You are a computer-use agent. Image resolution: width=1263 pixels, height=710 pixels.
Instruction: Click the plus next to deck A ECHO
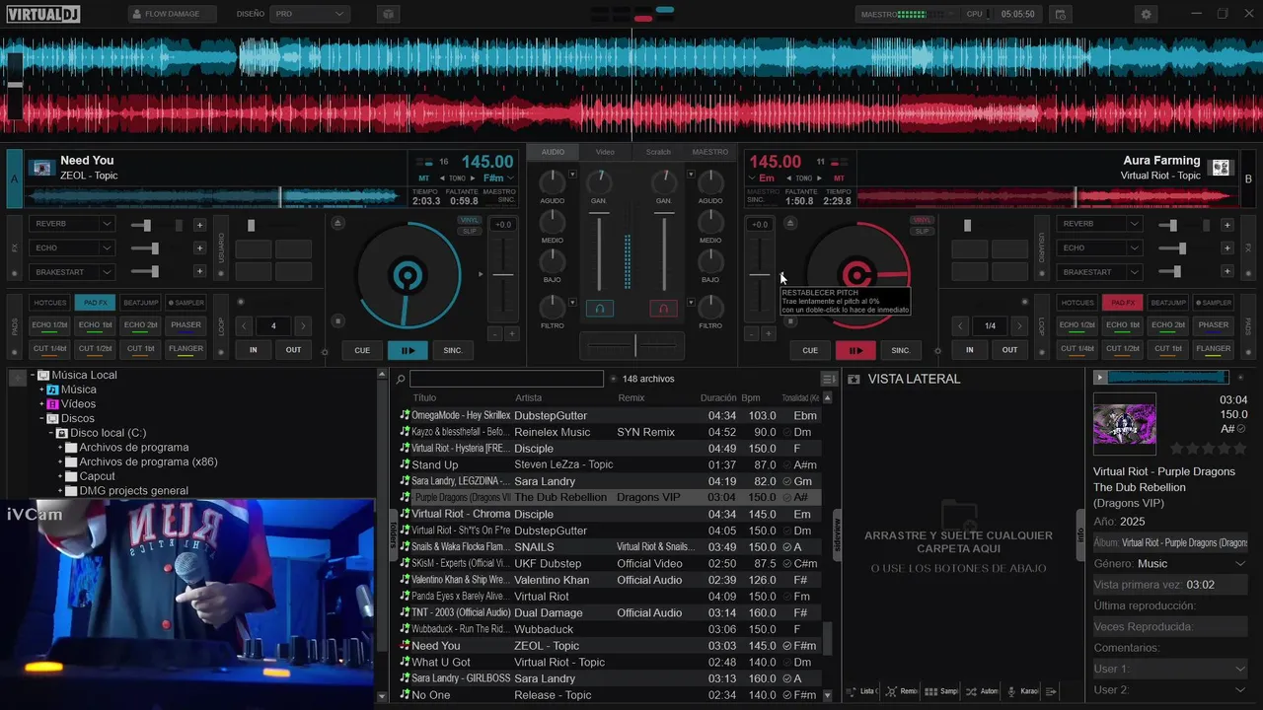(x=199, y=248)
